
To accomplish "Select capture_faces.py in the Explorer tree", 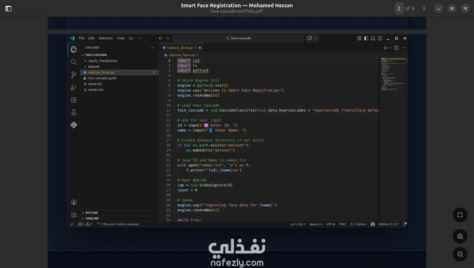I will [x=119, y=72].
